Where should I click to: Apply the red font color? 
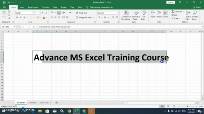[44, 17]
